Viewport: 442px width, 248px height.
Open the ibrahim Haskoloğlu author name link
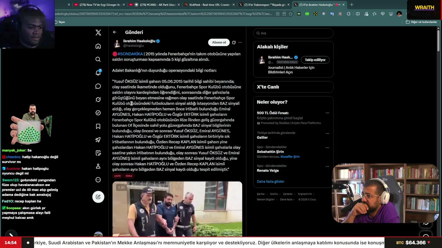tap(139, 41)
